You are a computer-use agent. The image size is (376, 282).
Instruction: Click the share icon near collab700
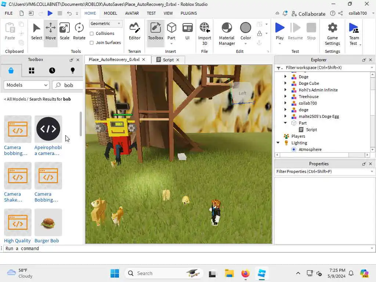(x=340, y=14)
